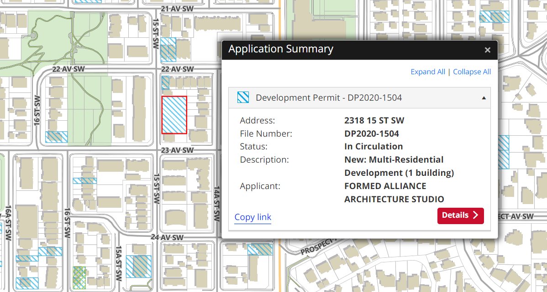Click the hatched parcel in the top right map corner
547x292 pixels.
pyautogui.click(x=494, y=17)
